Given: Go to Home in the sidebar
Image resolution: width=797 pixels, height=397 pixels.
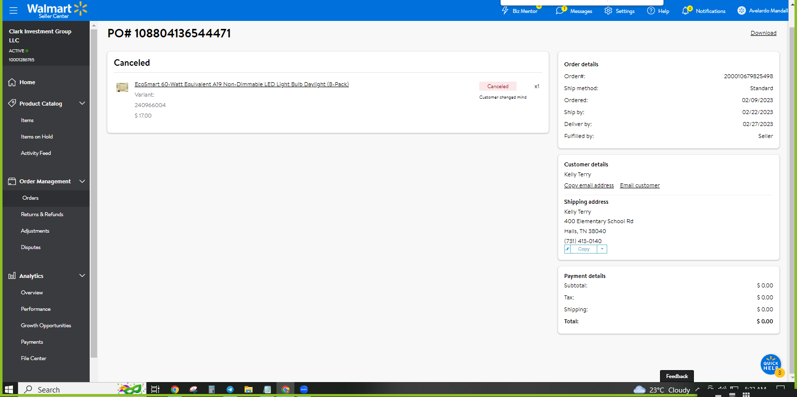Looking at the screenshot, I should tap(27, 82).
